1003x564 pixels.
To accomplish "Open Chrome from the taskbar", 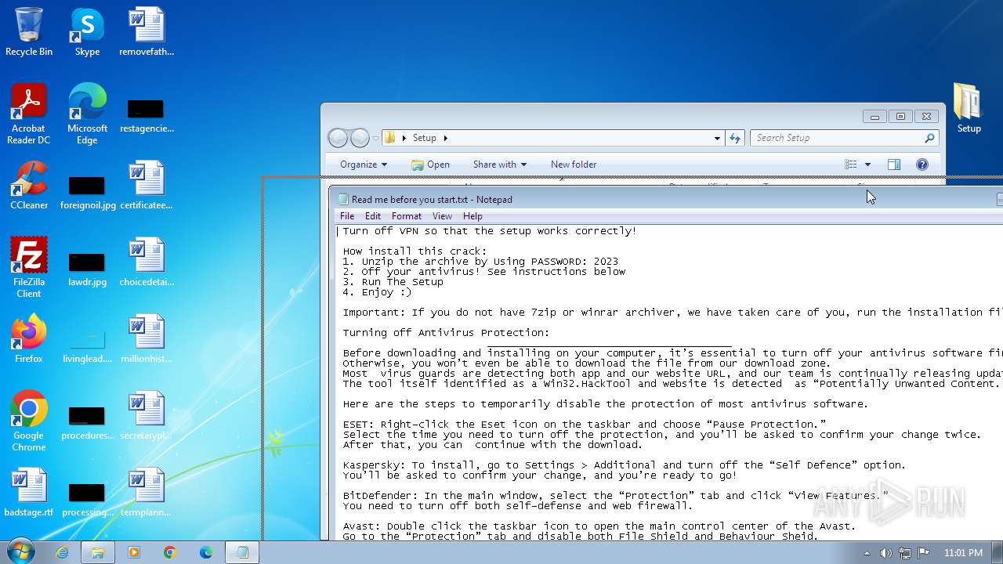I will pyautogui.click(x=170, y=552).
